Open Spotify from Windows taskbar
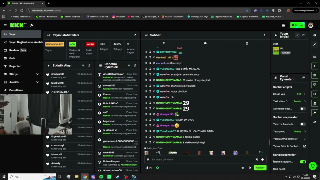 pyautogui.click(x=101, y=177)
